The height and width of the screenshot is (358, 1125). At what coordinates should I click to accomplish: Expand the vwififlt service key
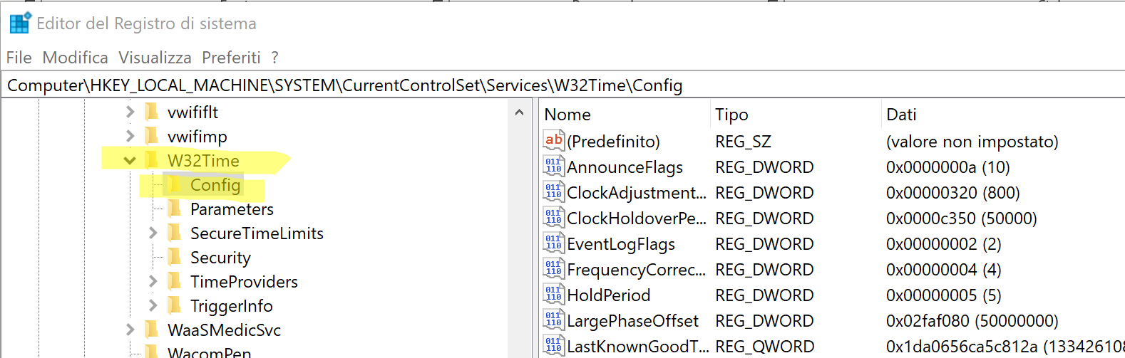click(x=130, y=112)
